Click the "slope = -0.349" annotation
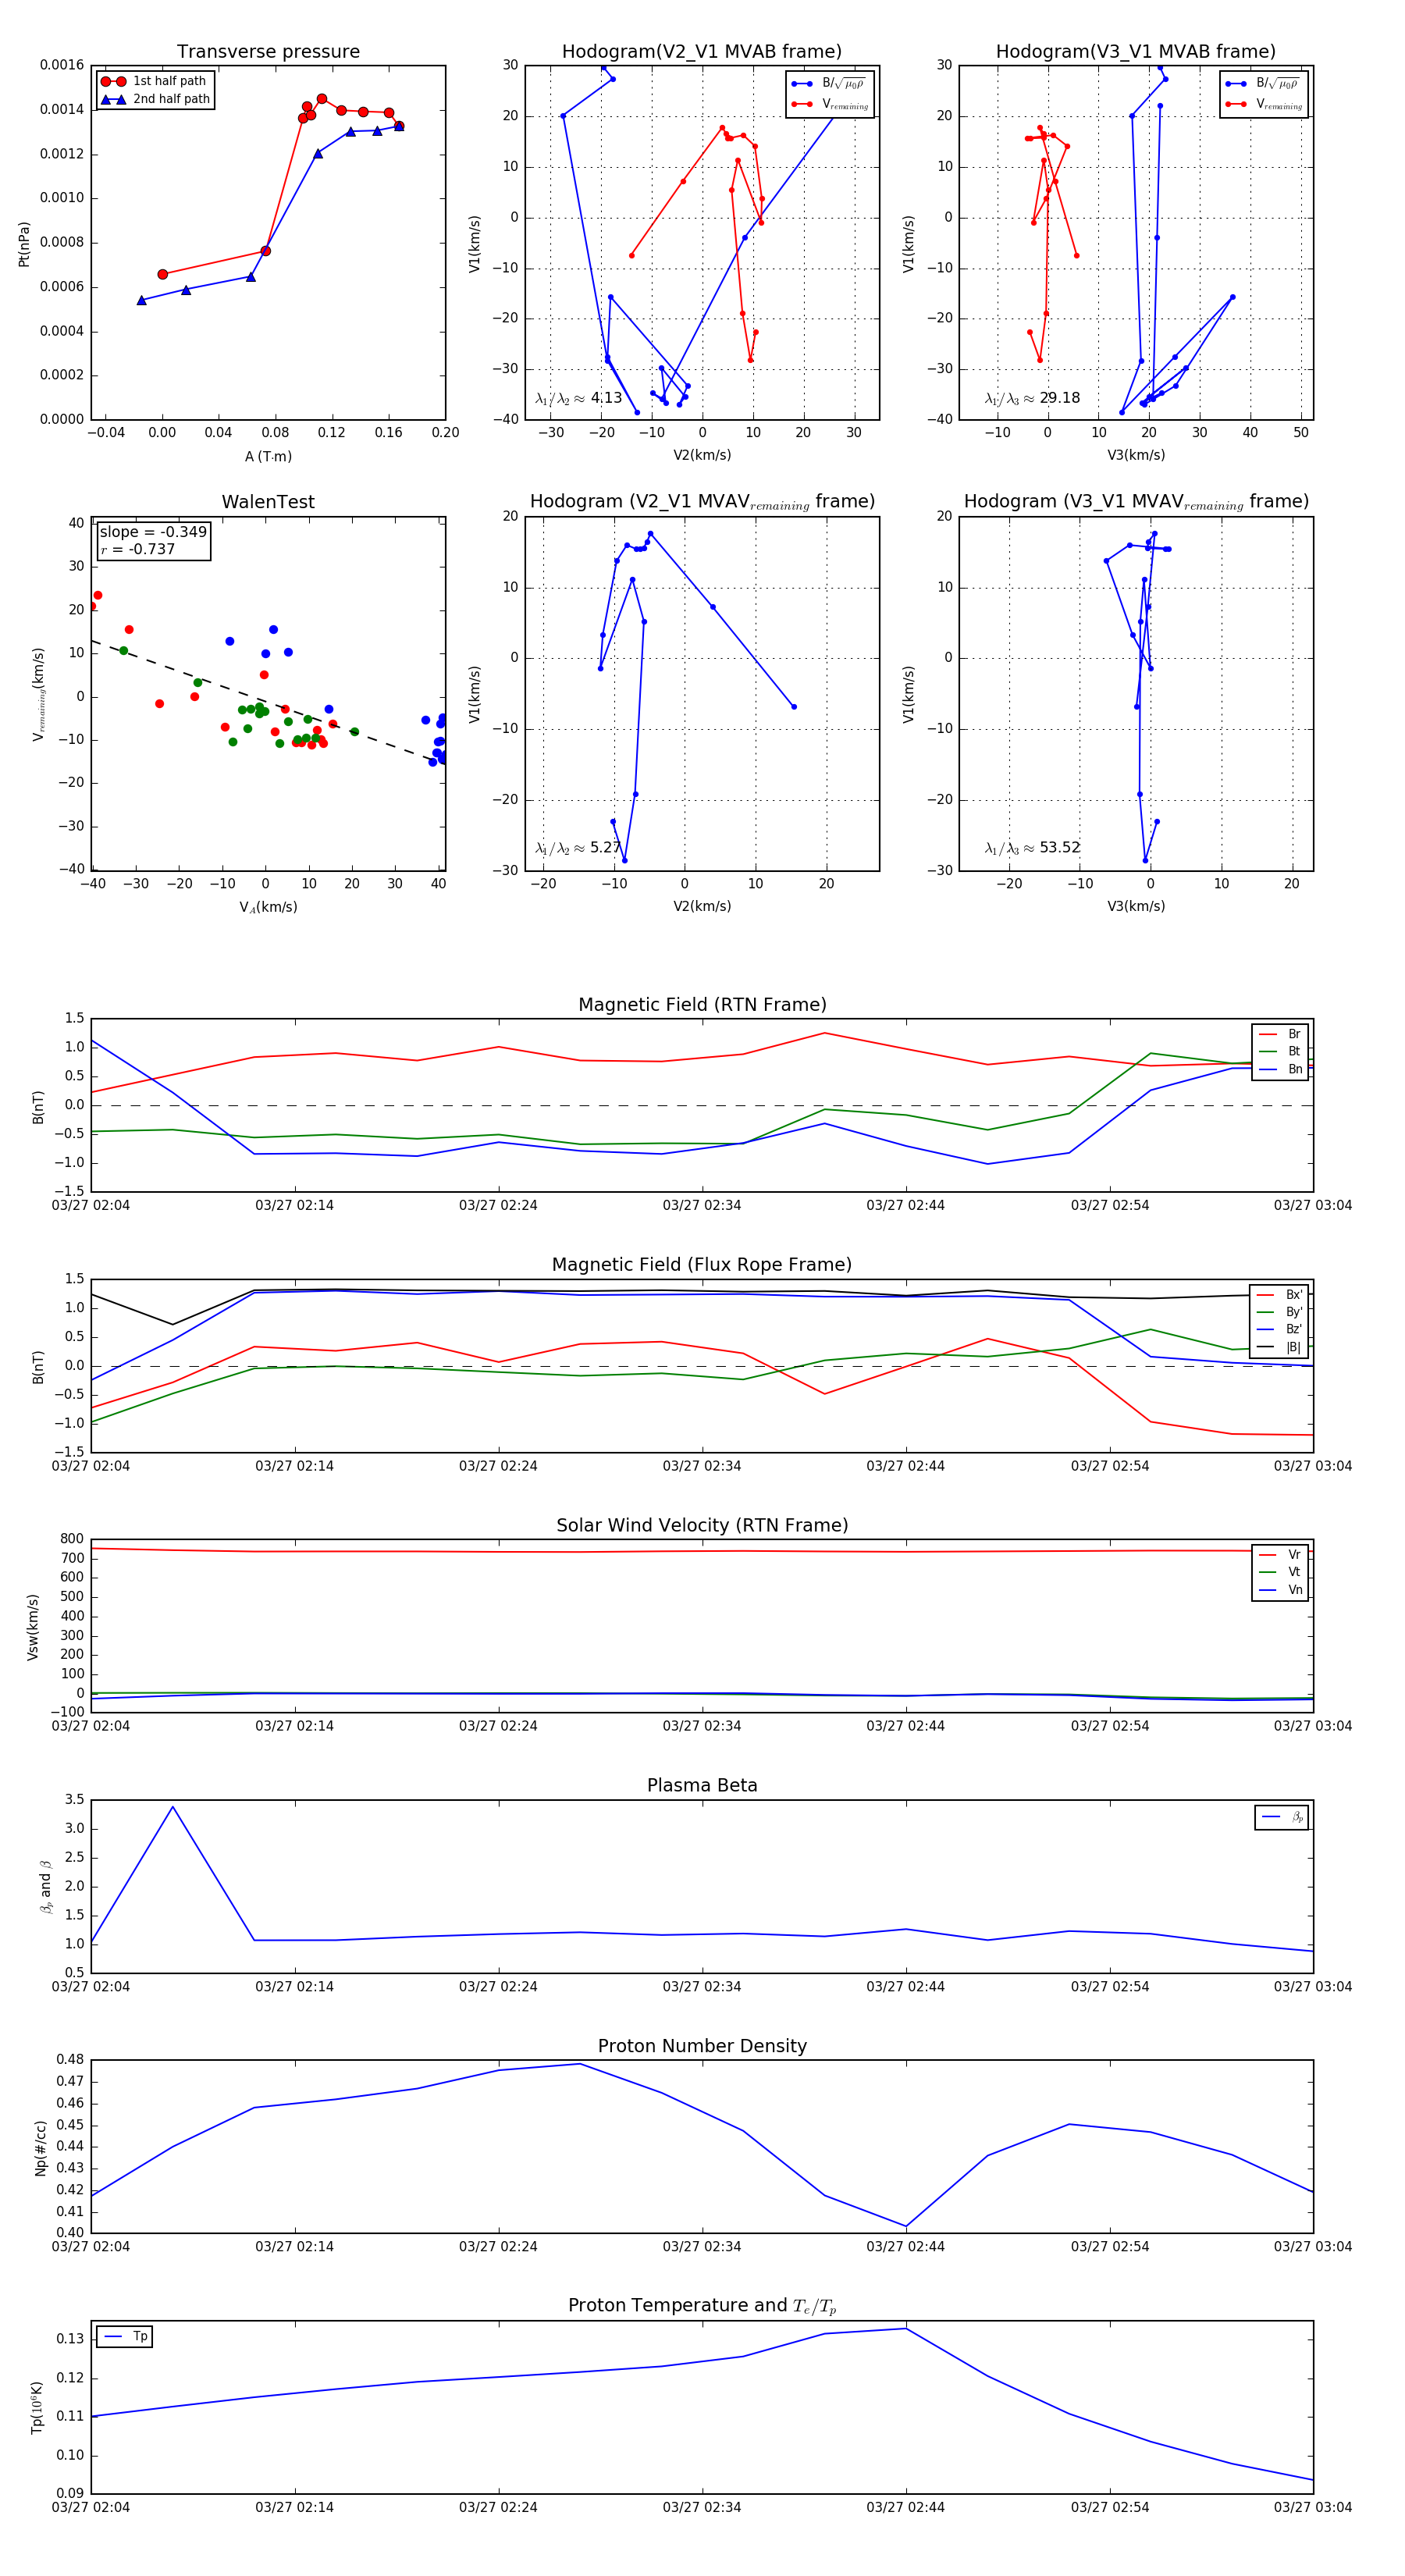1405x2576 pixels. (x=153, y=532)
